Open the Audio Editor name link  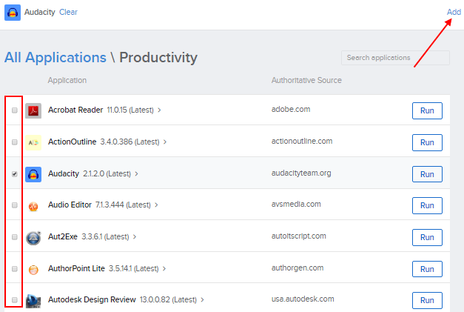70,205
